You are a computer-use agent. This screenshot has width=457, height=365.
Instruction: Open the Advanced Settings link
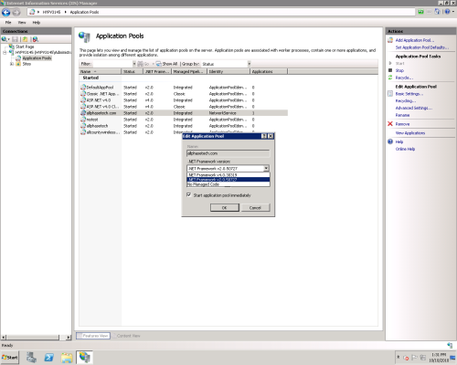click(414, 108)
